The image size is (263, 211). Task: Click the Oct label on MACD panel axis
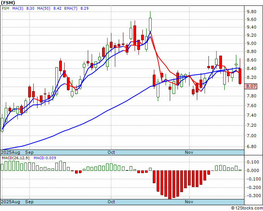(111, 202)
